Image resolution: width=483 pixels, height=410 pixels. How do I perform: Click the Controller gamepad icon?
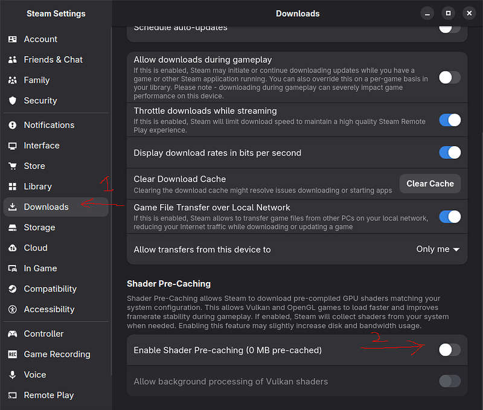tap(12, 334)
